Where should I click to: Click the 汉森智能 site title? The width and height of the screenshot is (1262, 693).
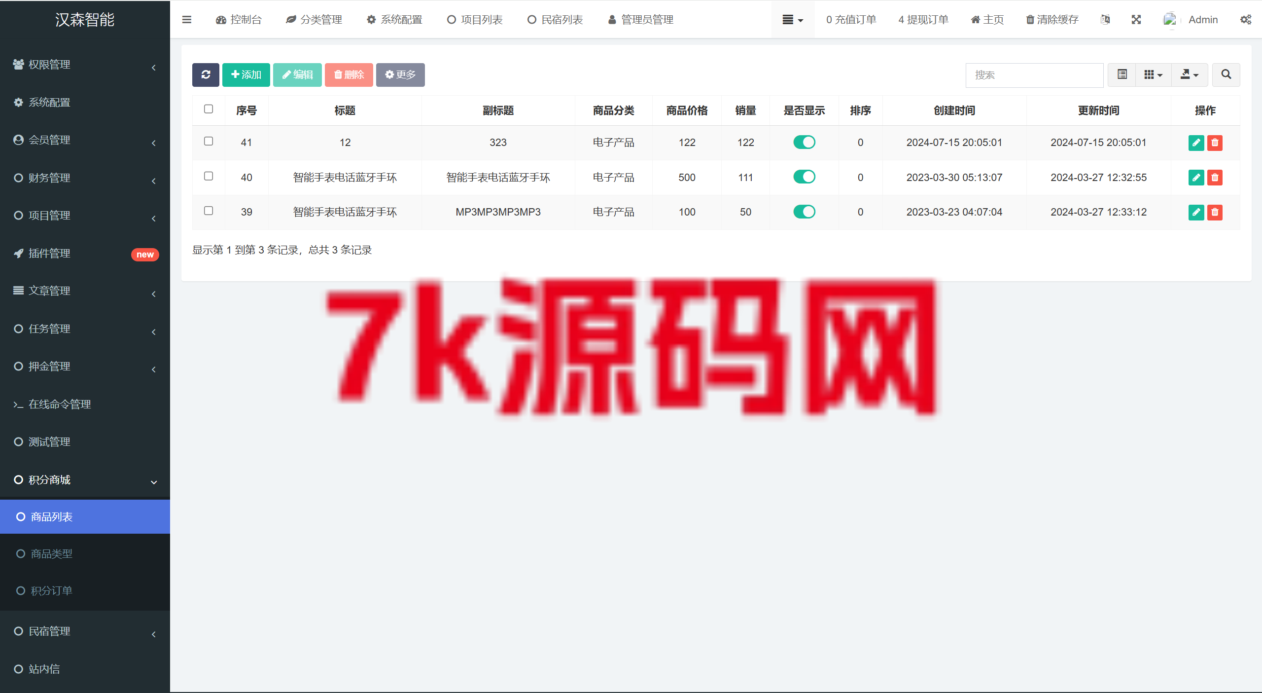click(x=85, y=20)
